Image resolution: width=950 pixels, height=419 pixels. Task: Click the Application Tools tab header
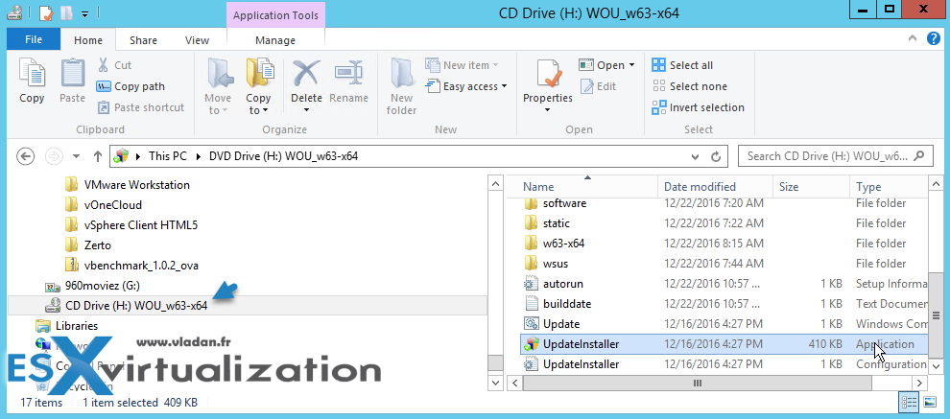(276, 15)
